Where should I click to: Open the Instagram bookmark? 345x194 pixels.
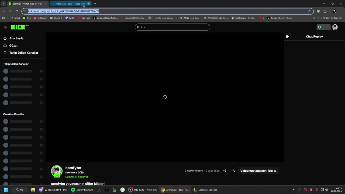tap(40, 18)
